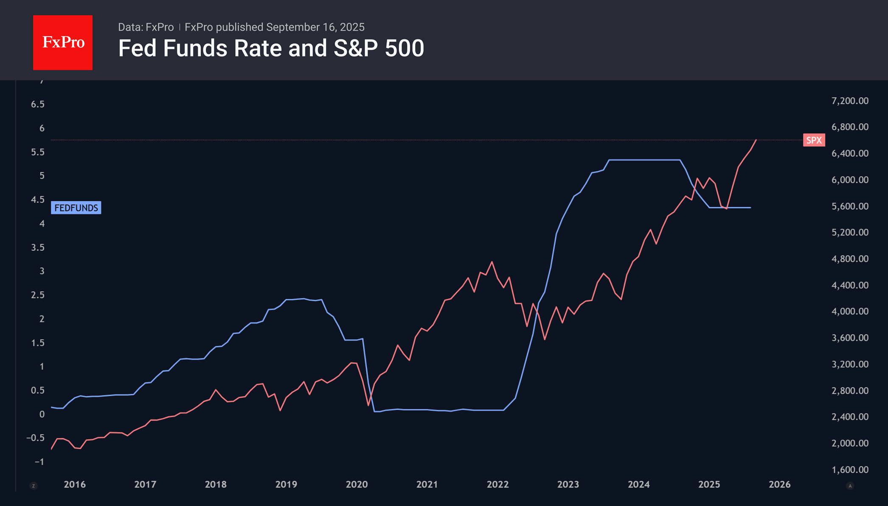Click the 6,000.00 right price scale label
Image resolution: width=888 pixels, height=506 pixels.
tap(850, 180)
